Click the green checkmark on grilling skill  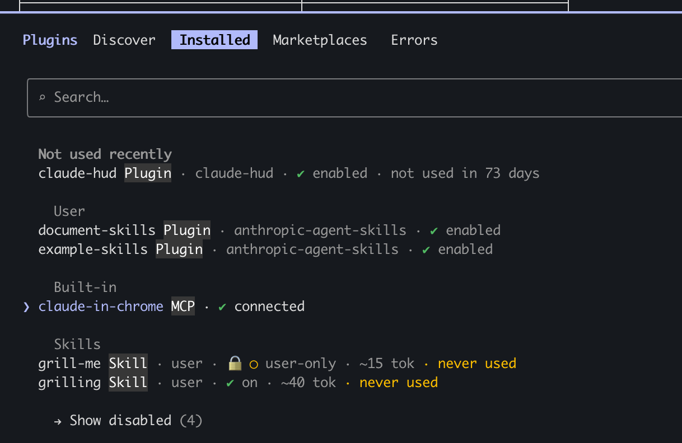pyautogui.click(x=230, y=383)
